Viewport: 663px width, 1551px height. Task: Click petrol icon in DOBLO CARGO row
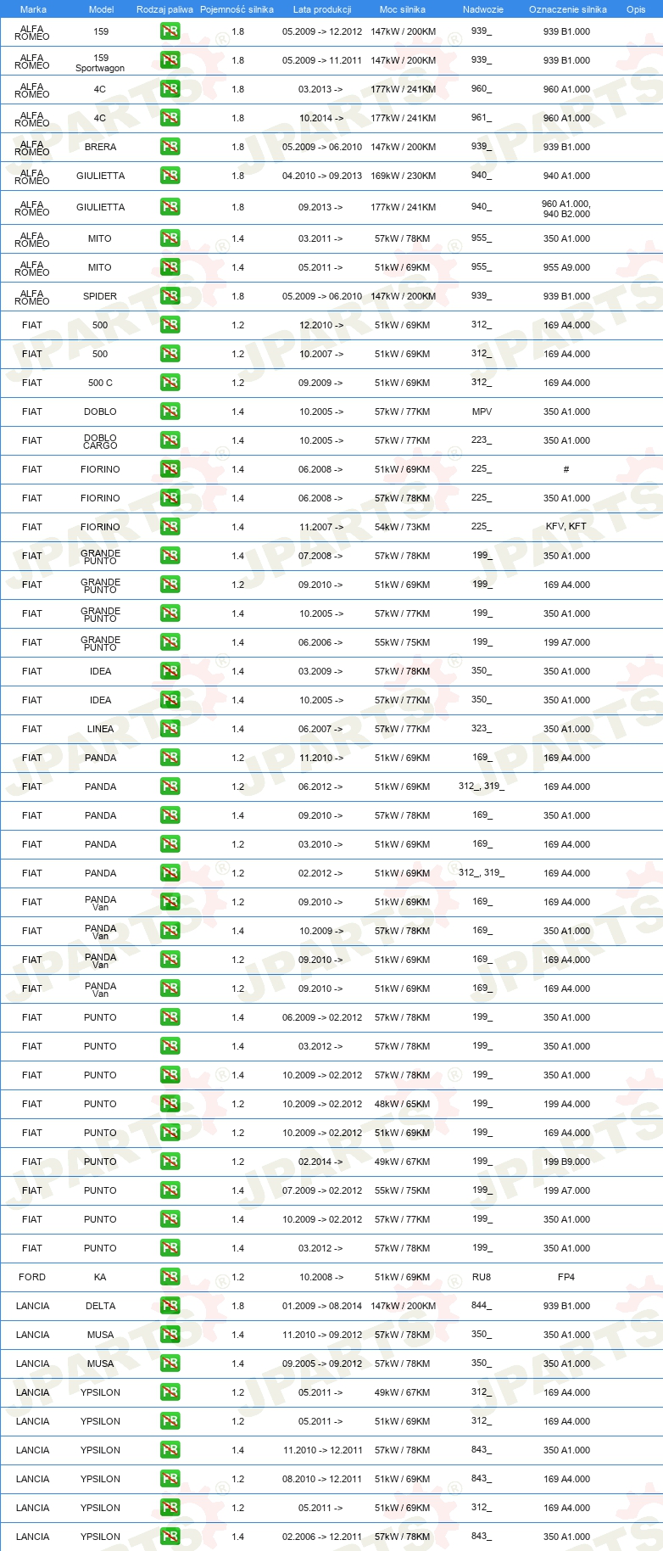point(170,440)
